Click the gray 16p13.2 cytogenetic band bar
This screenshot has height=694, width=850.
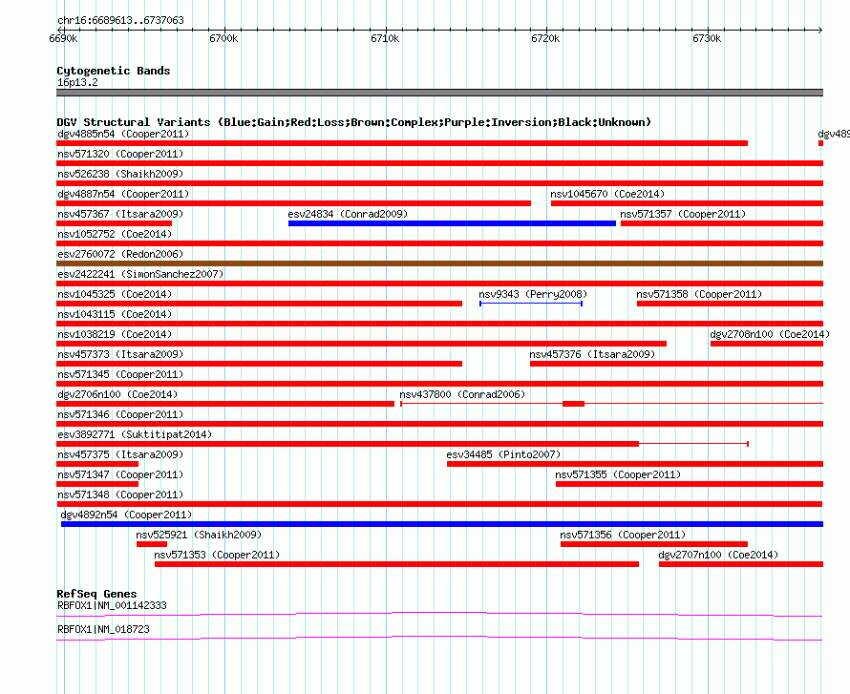click(x=439, y=93)
